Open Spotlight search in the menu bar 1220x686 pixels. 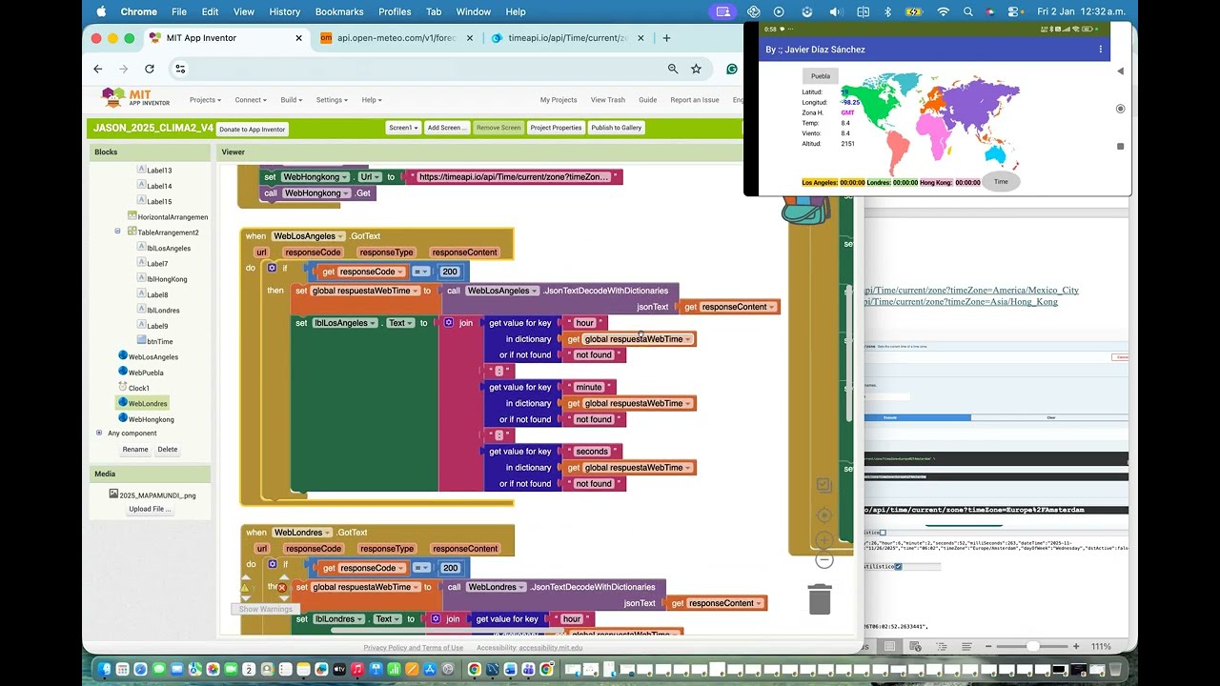968,11
